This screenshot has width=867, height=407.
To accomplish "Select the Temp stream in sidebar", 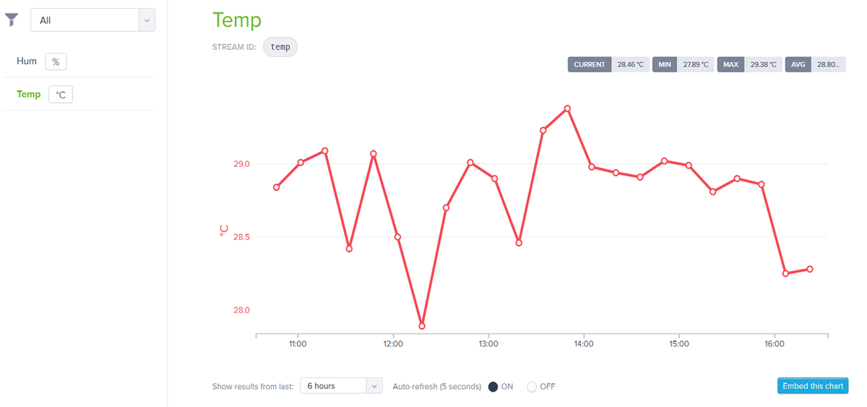I will pyautogui.click(x=29, y=94).
